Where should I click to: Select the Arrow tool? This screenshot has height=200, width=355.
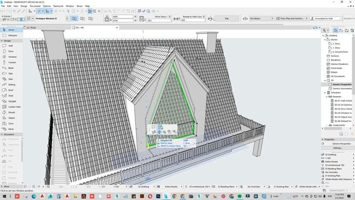[x=11, y=29]
